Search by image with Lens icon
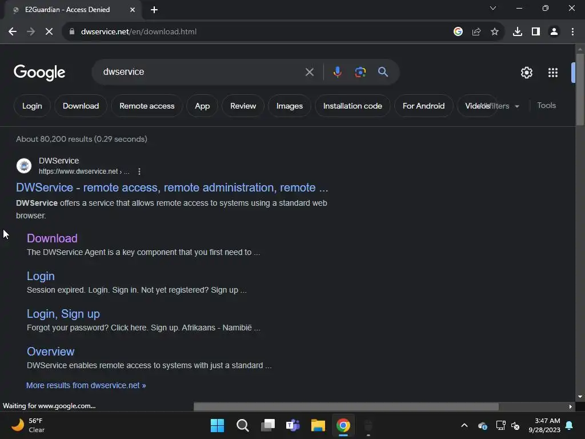This screenshot has width=585, height=439. (360, 72)
